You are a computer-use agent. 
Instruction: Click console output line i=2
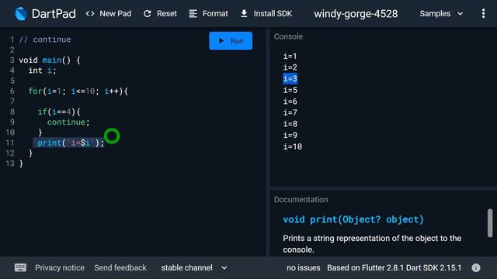click(290, 67)
